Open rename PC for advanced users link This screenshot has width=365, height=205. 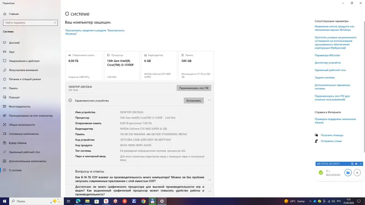332,98
